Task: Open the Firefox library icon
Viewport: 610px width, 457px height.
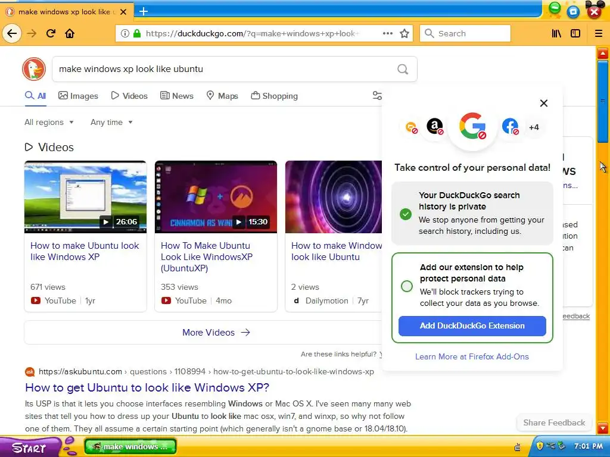Action: pos(556,33)
